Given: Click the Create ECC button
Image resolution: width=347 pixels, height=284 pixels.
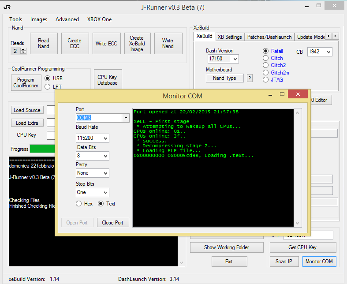Looking at the screenshot, I should (75, 43).
